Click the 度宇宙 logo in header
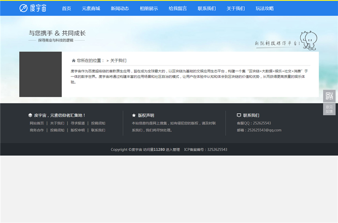This screenshot has height=223, width=338. 34,8
